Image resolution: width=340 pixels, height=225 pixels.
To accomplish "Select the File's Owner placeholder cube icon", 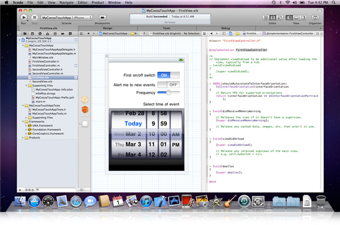I will tap(85, 99).
